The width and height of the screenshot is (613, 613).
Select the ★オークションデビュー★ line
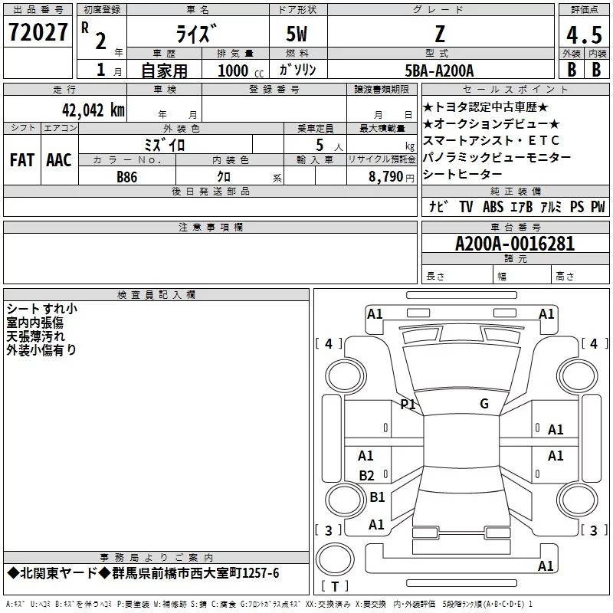click(491, 124)
